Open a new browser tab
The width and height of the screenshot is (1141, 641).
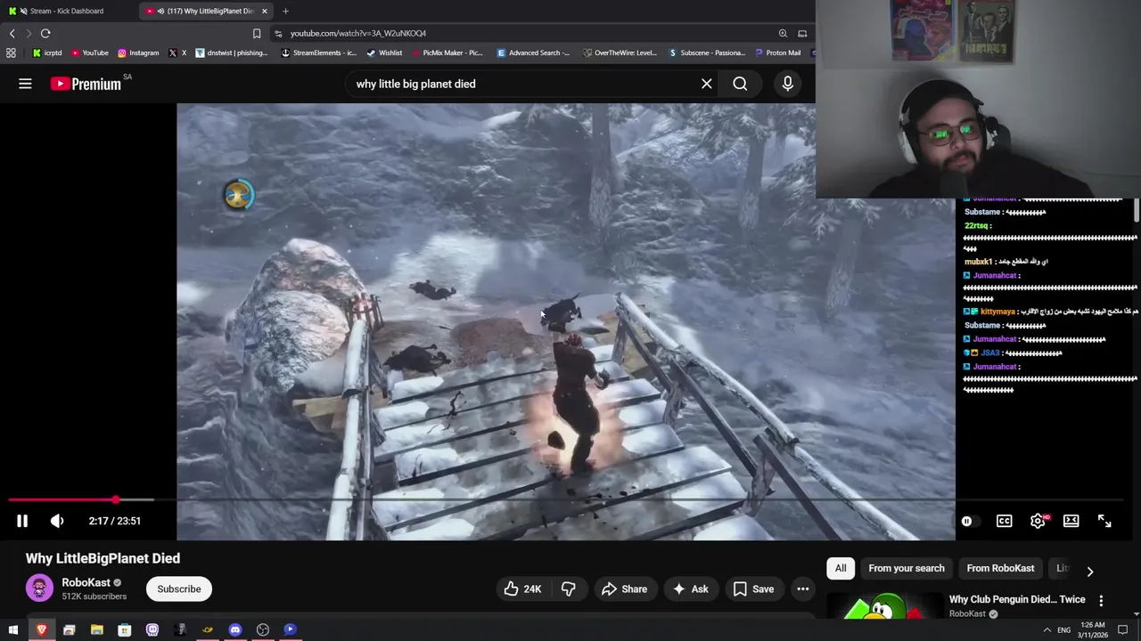click(x=285, y=11)
